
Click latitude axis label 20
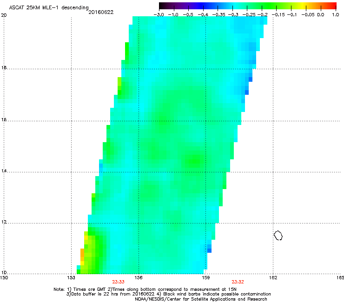click(4, 15)
